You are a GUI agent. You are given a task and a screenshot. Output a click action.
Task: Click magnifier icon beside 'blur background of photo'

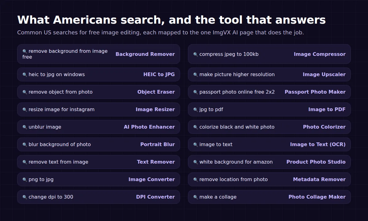[25, 145]
